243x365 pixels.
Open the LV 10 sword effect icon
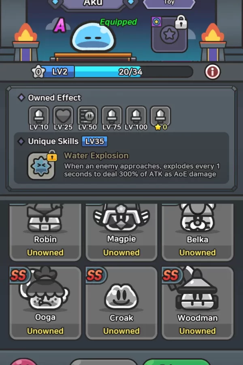coord(39,116)
